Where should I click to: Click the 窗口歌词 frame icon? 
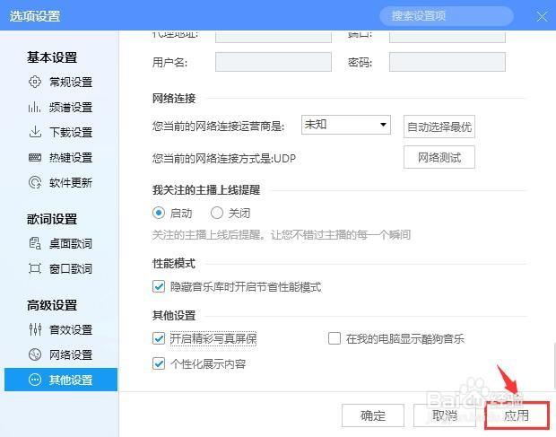click(x=35, y=268)
